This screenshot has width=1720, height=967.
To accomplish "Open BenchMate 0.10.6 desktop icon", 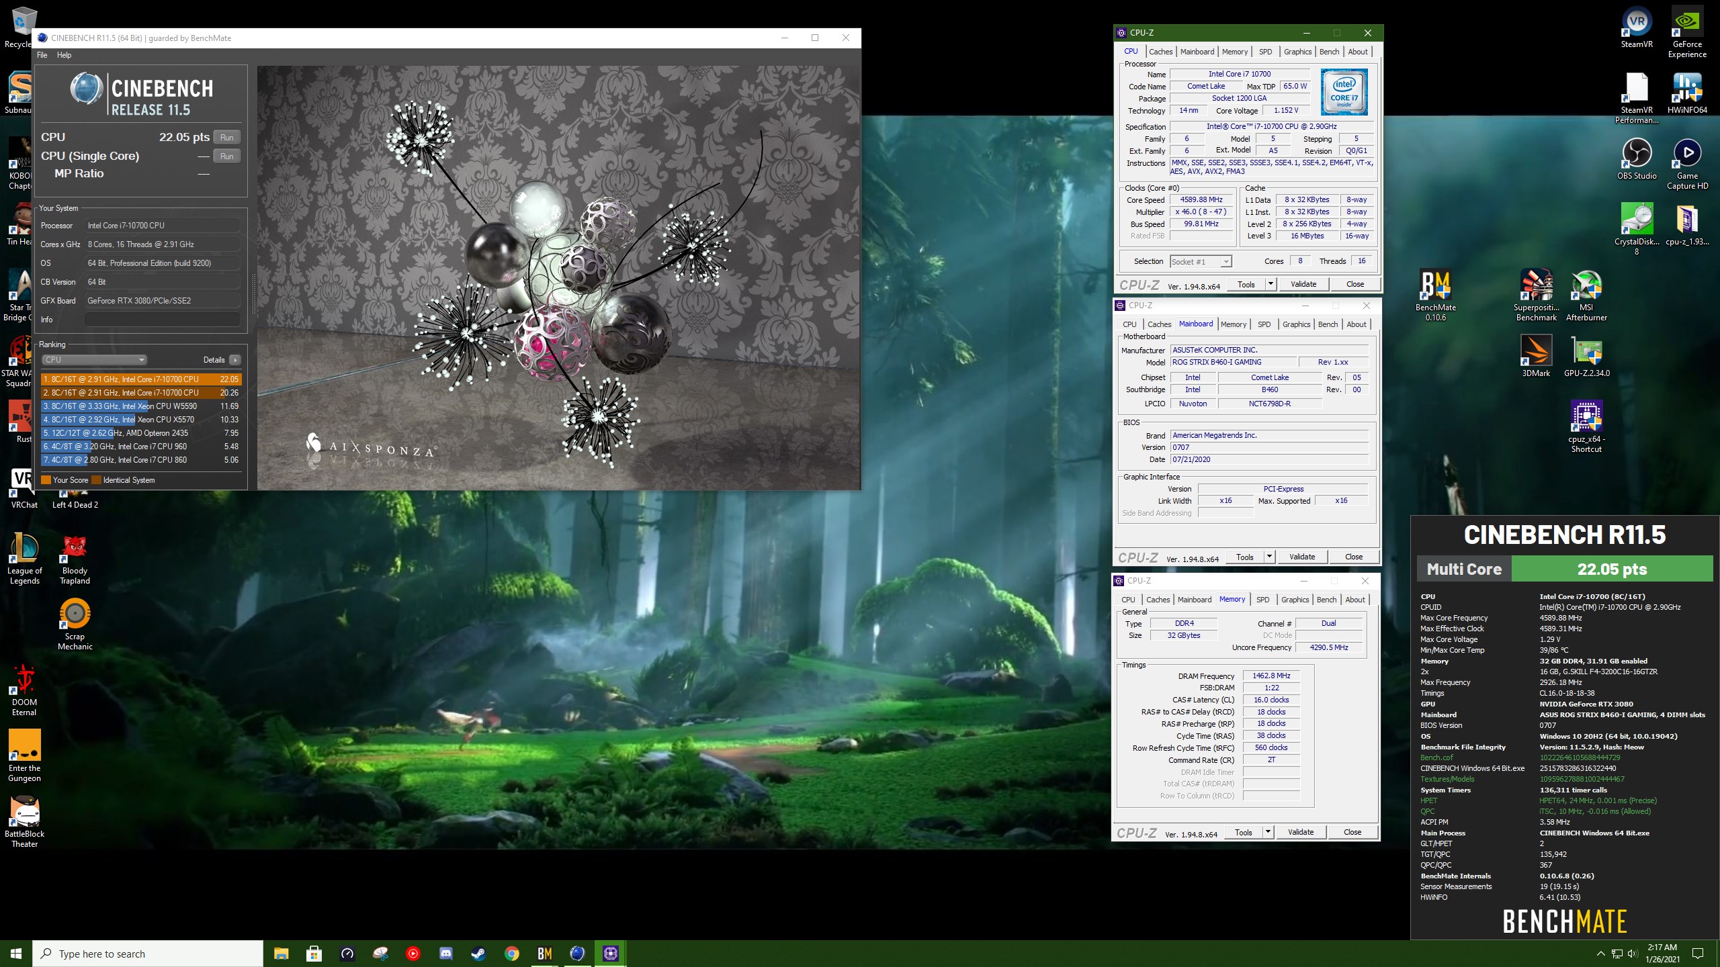I will pos(1436,295).
